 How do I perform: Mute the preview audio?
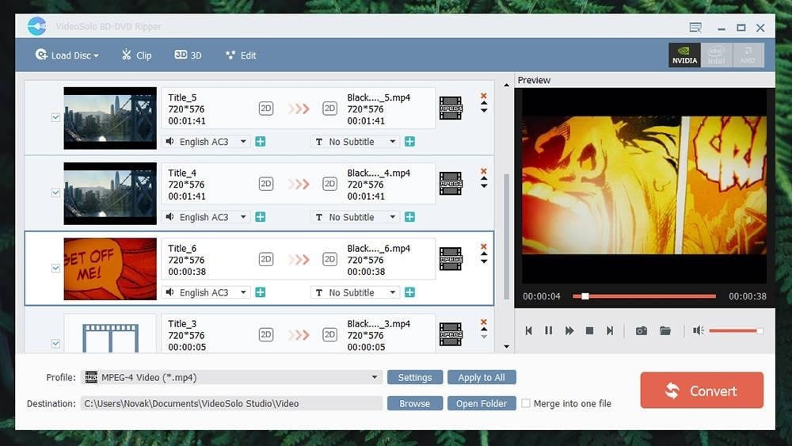(x=698, y=330)
